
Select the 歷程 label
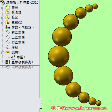pos(15,7)
